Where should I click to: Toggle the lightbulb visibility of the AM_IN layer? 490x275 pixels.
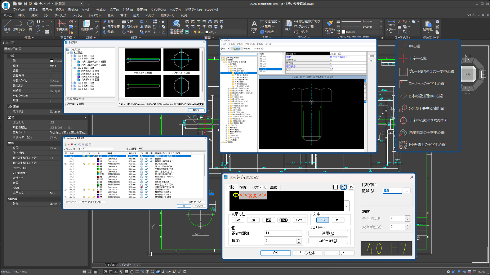coord(84,189)
